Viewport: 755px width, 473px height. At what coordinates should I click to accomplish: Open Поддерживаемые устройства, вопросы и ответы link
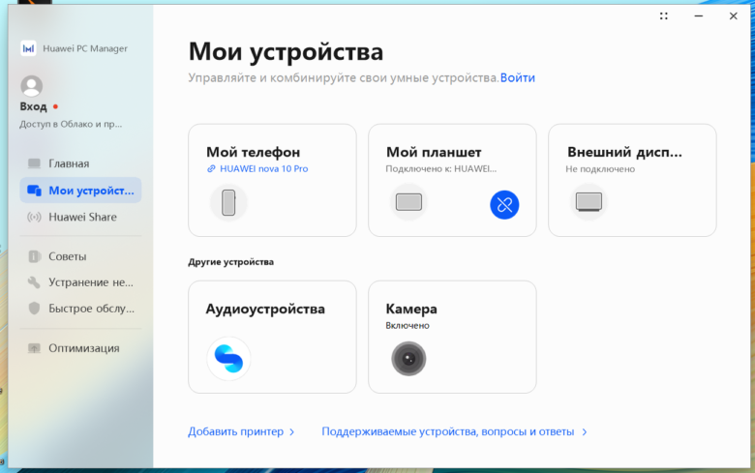click(448, 431)
